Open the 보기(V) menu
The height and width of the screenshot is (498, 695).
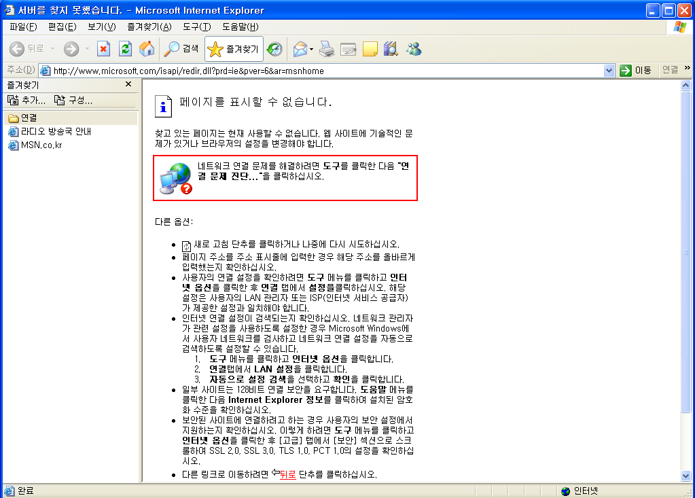pyautogui.click(x=101, y=27)
